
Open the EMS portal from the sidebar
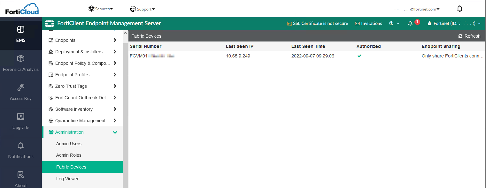(20, 34)
